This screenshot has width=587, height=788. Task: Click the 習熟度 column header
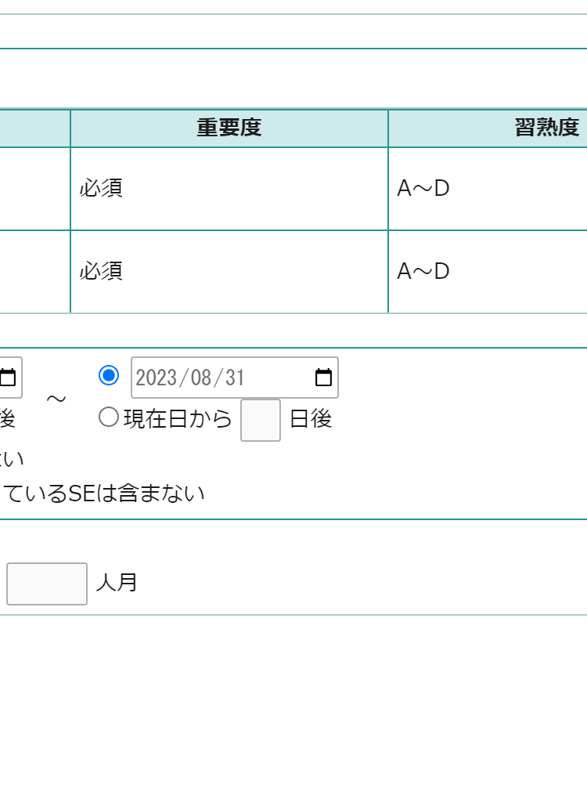pos(546,128)
